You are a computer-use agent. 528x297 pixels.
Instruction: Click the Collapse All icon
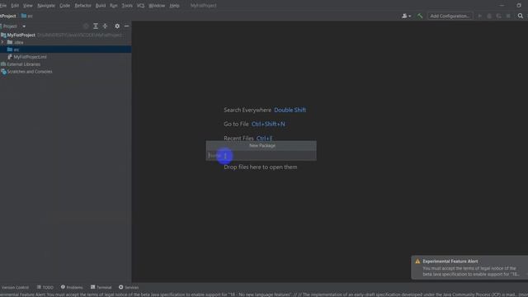(105, 26)
